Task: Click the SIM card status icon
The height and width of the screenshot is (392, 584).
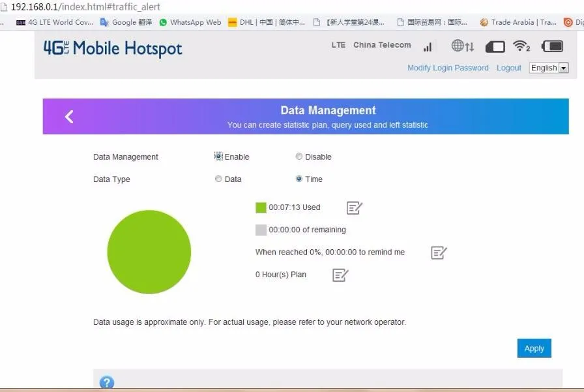Action: pyautogui.click(x=495, y=47)
